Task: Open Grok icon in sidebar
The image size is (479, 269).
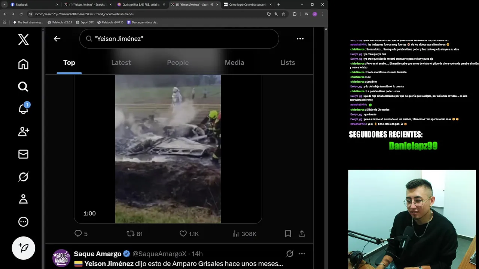Action: 23,176
